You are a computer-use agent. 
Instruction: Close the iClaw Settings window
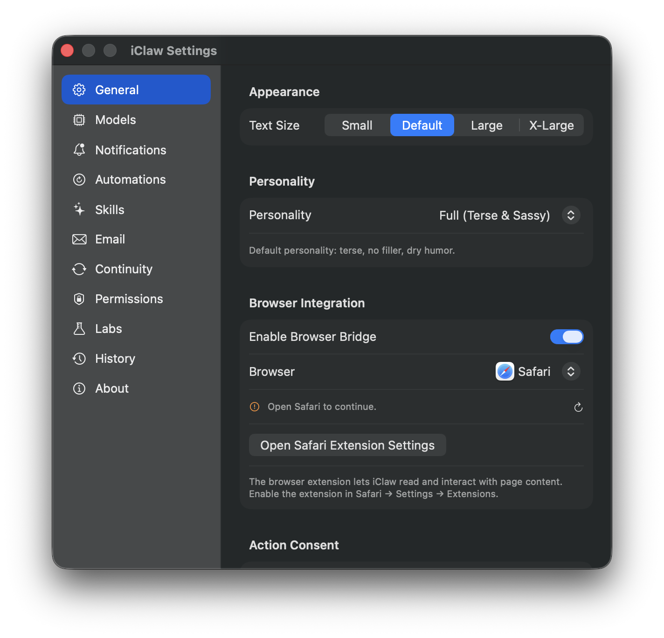point(67,50)
